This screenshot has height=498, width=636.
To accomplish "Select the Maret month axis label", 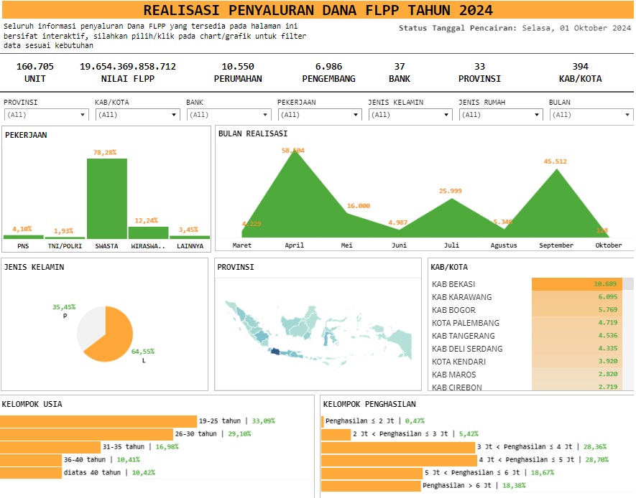I will pos(241,245).
